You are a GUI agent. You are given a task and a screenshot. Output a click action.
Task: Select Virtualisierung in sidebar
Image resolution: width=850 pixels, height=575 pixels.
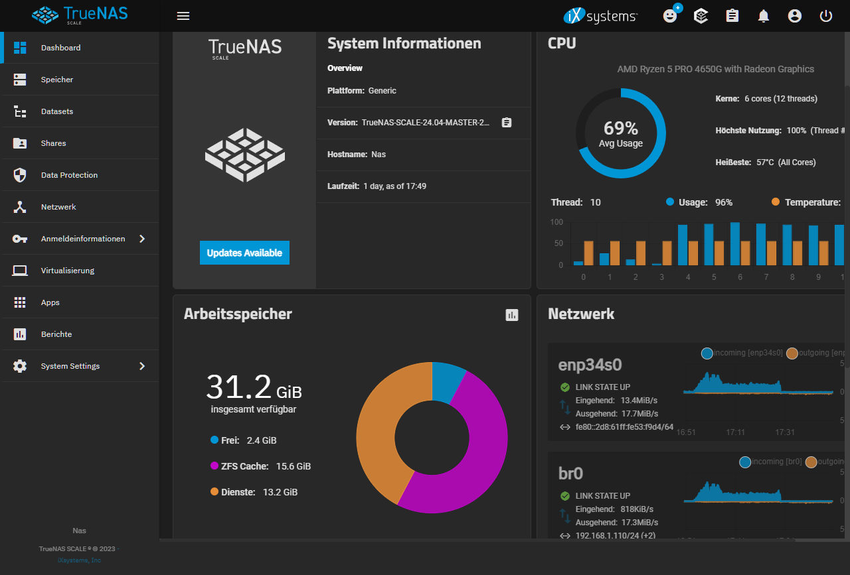point(80,271)
